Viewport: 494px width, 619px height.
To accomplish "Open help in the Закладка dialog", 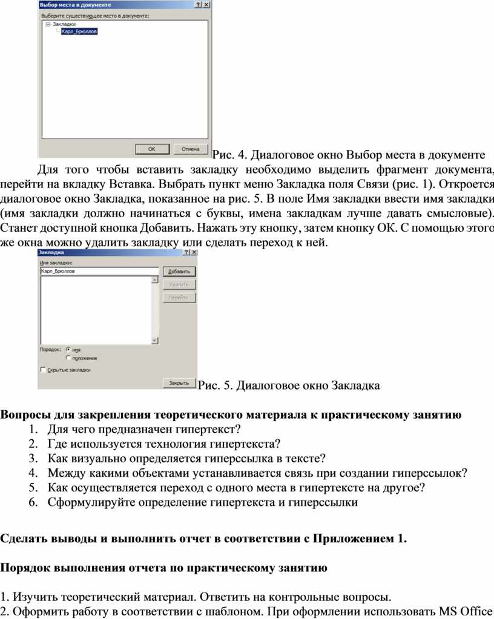I will tap(186, 252).
